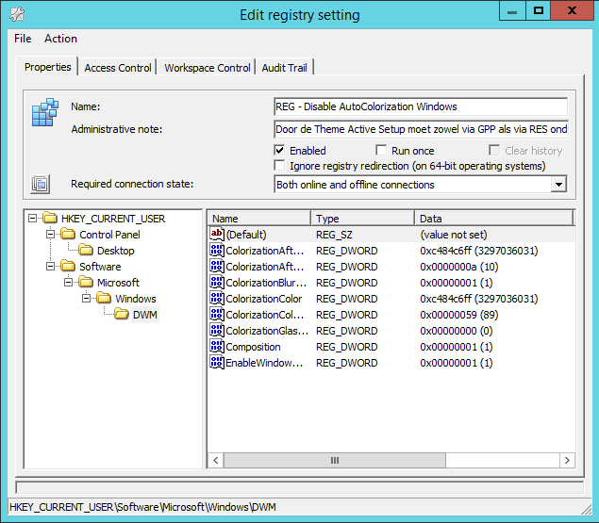Enable the Run once checkbox
This screenshot has height=523, width=599.
381,151
